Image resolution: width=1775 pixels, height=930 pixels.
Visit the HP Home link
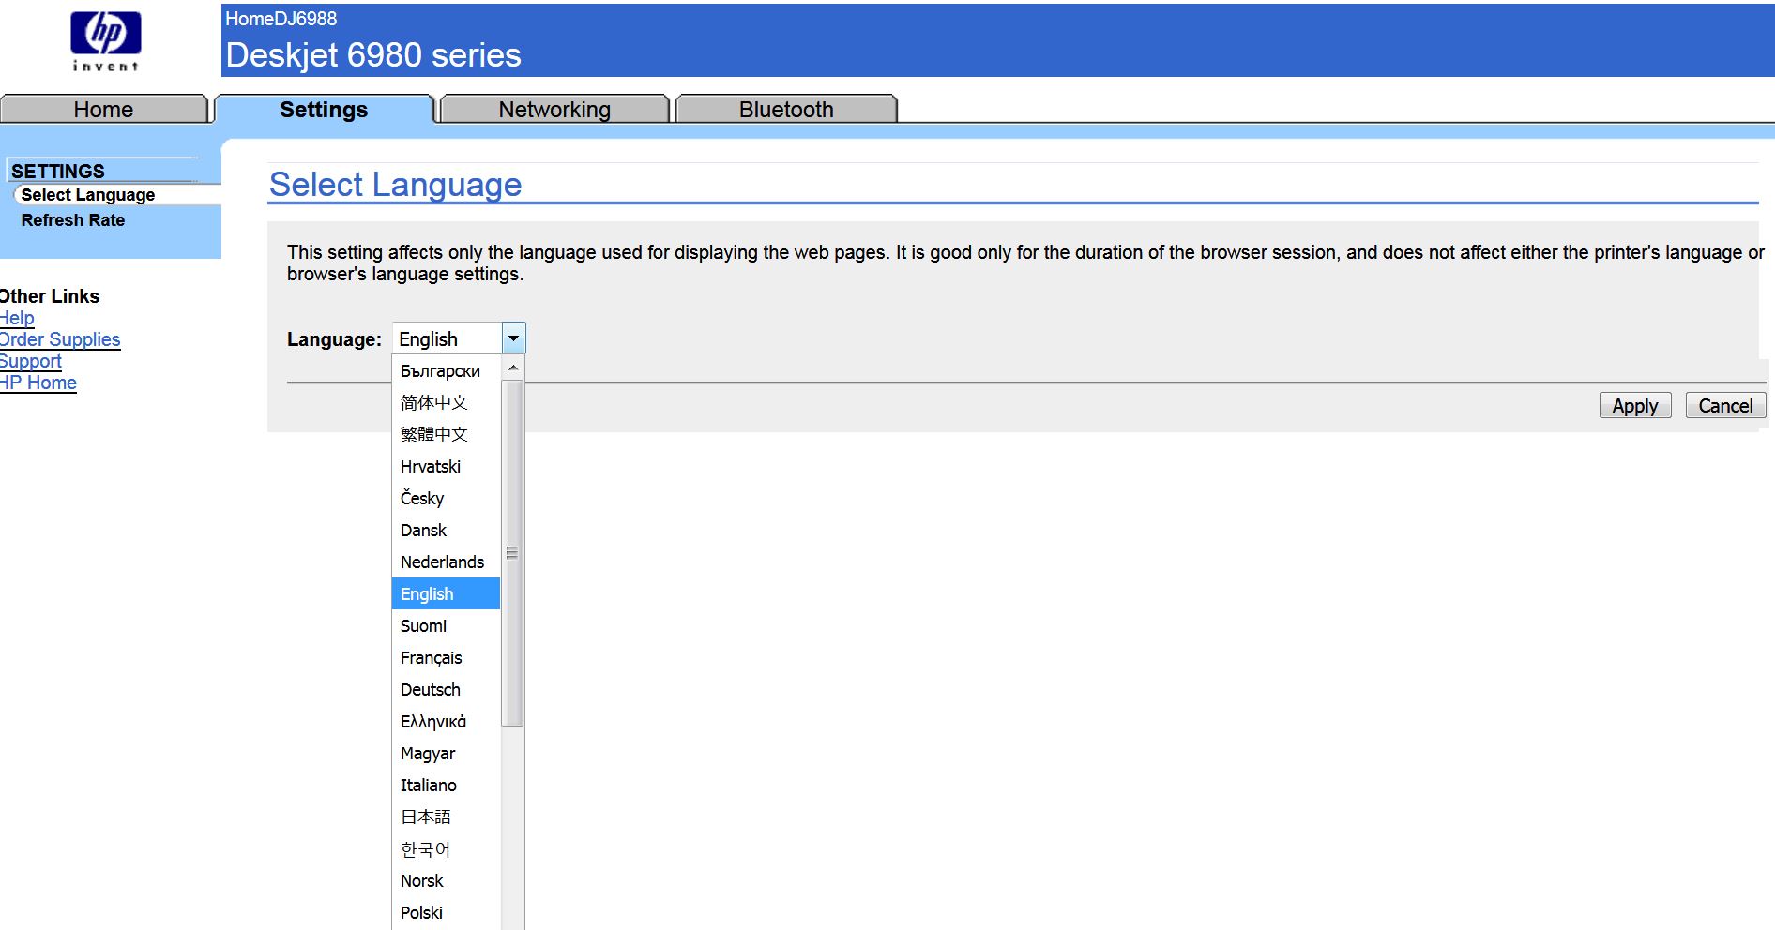[38, 382]
